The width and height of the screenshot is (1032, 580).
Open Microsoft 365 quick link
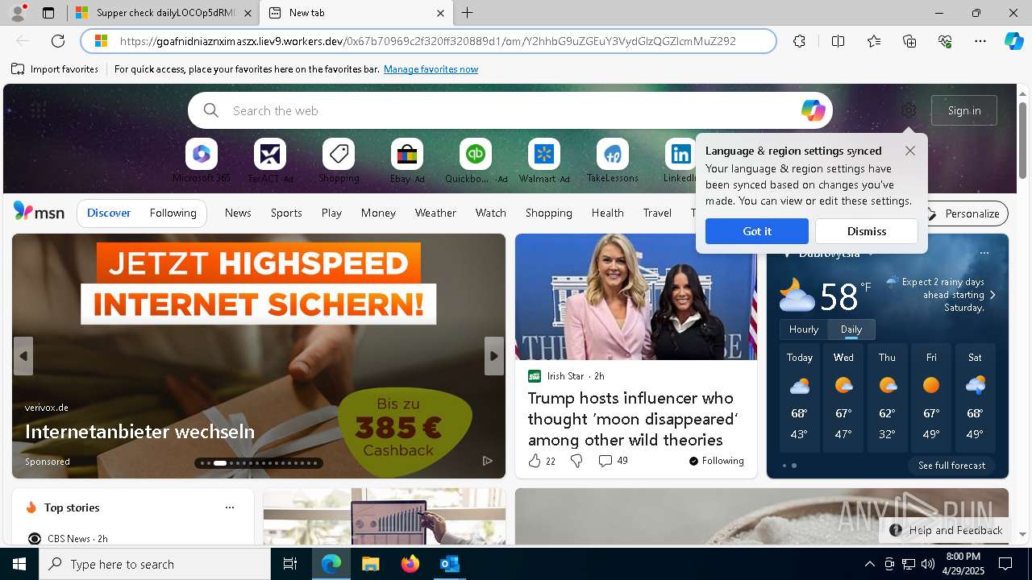point(201,160)
